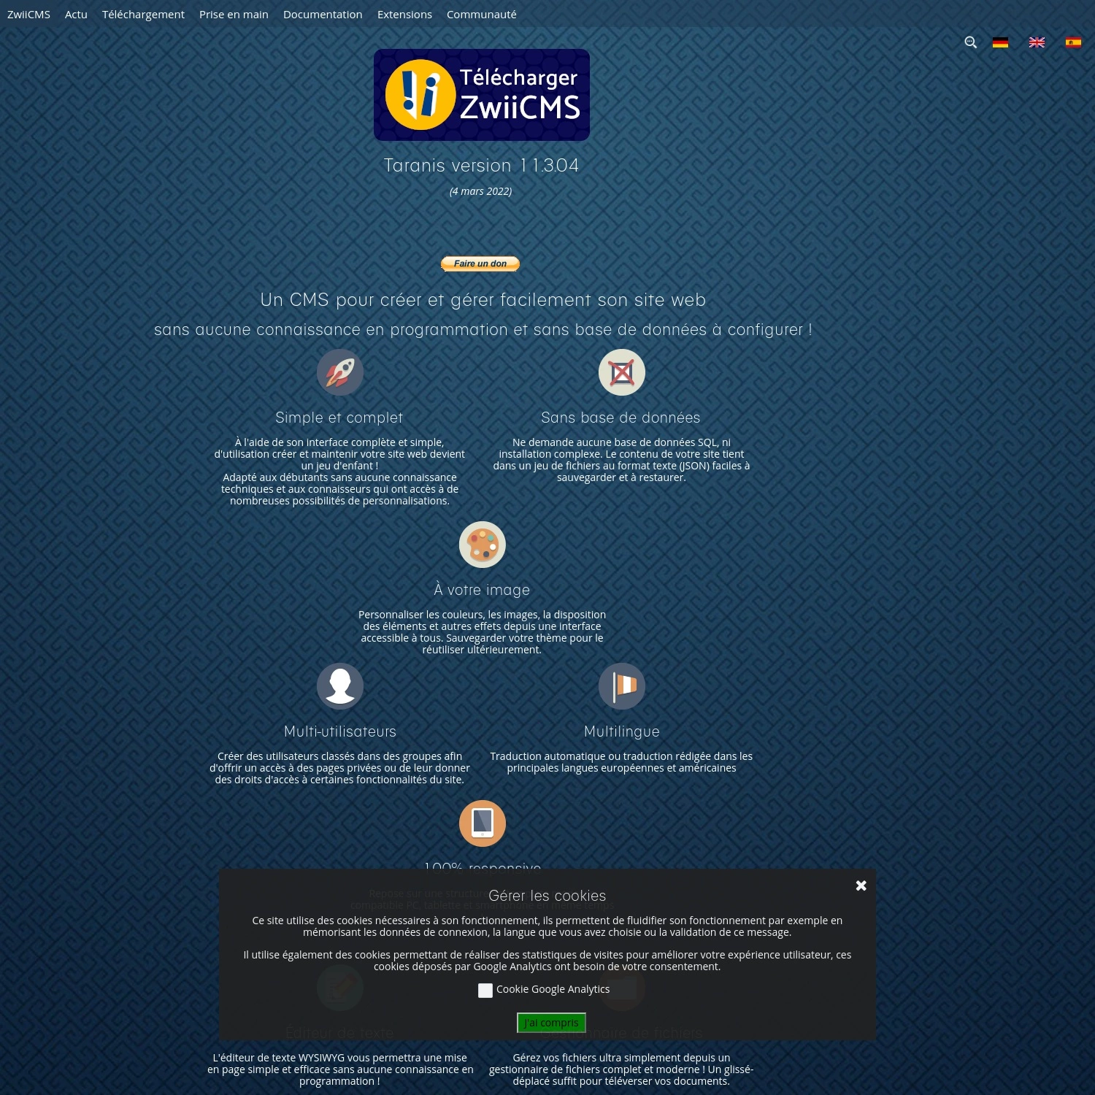Open the search magnifier icon
This screenshot has width=1095, height=1095.
pos(970,42)
